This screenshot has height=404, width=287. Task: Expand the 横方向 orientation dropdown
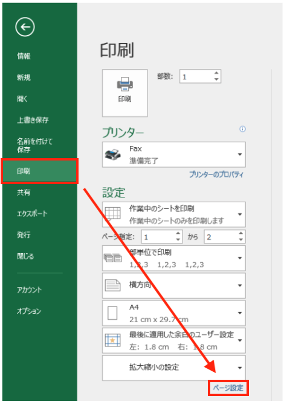coord(240,285)
